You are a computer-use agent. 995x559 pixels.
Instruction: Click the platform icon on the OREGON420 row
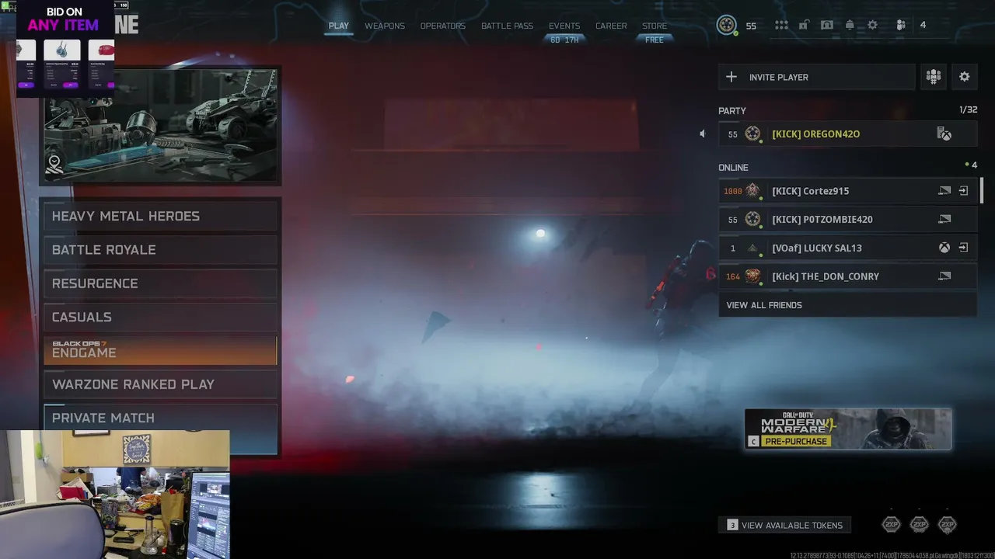[x=944, y=134]
